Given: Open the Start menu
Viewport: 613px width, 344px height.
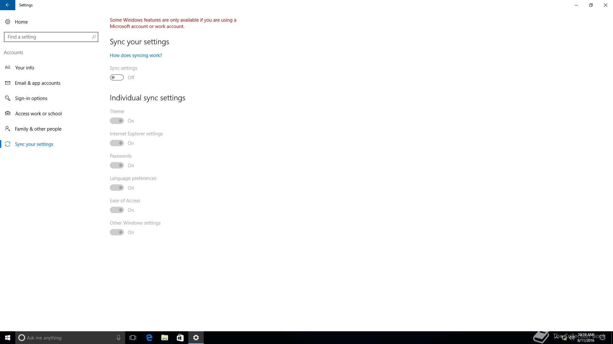Looking at the screenshot, I should coord(8,338).
